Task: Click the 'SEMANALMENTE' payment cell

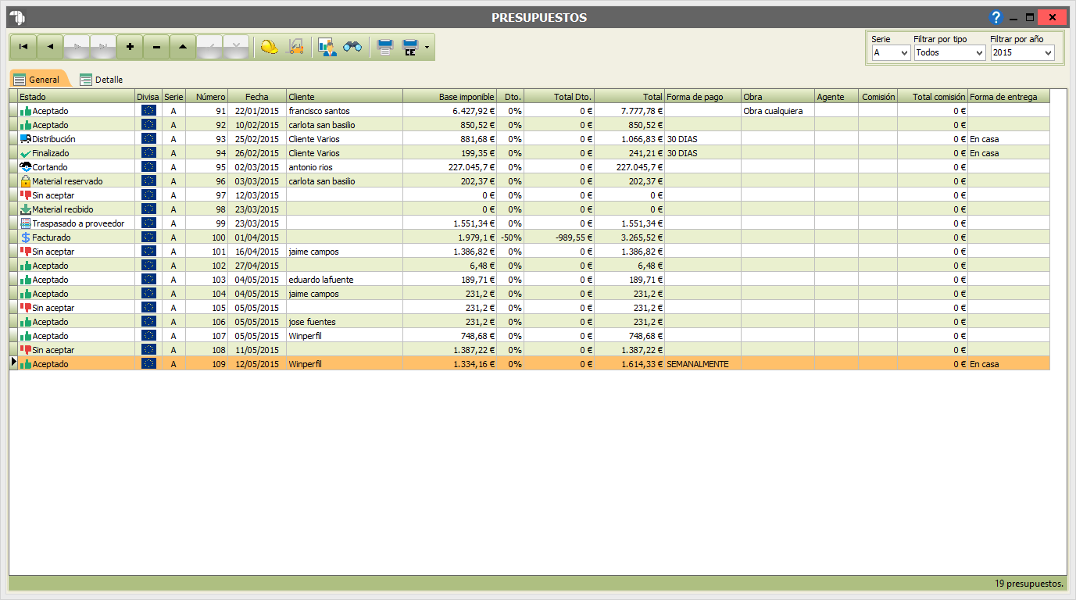Action: (702, 364)
